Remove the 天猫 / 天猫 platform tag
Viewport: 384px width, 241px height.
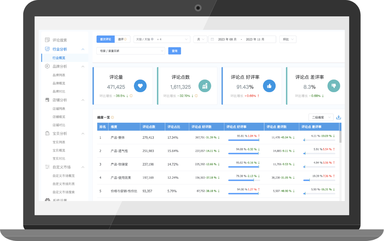152,39
